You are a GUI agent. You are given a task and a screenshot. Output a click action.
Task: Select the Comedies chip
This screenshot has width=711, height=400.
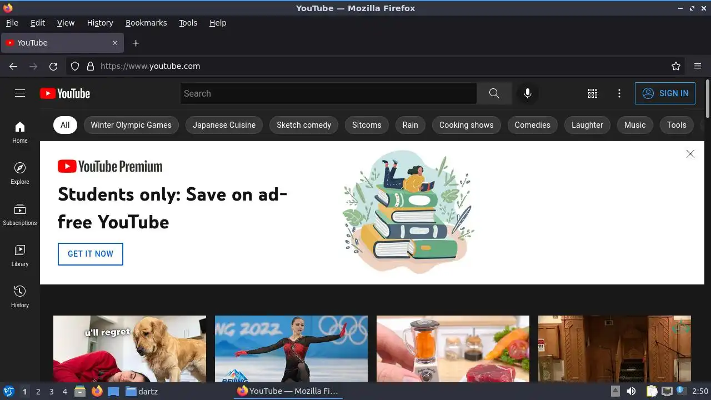[x=533, y=125]
